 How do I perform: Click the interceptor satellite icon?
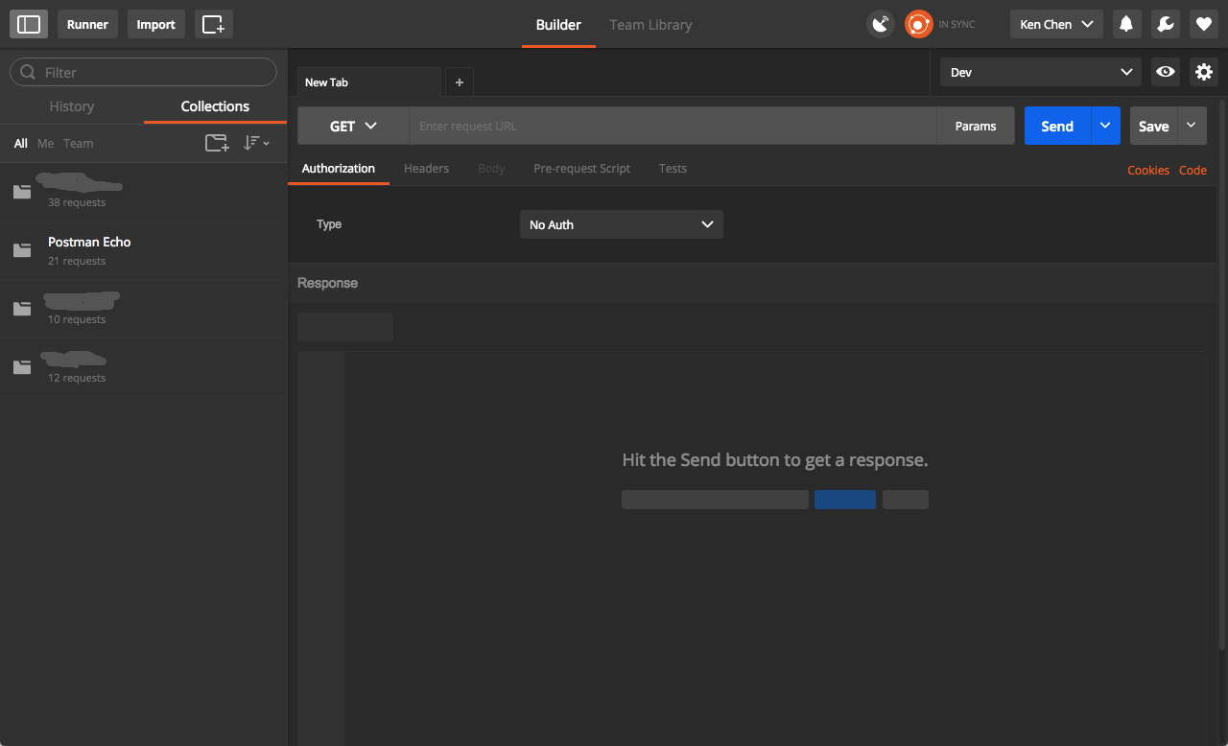[x=881, y=24]
